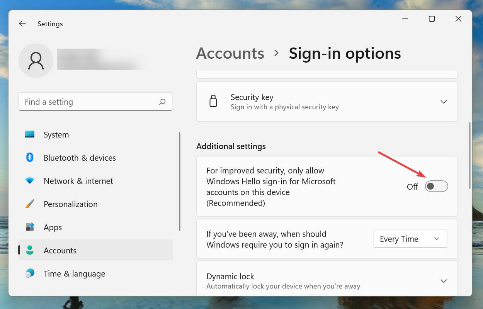Click the Bluetooth icon in sidebar

[x=30, y=158]
